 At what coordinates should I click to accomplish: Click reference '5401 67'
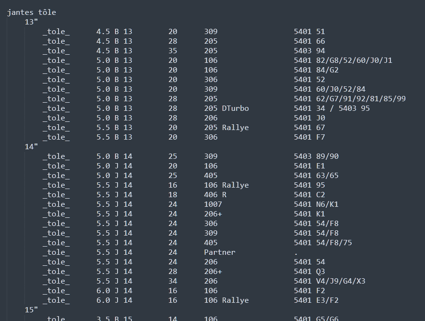coord(309,128)
